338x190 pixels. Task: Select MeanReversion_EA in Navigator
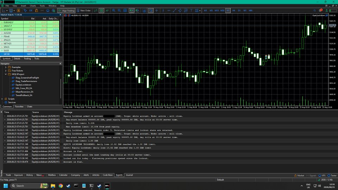click(24, 92)
